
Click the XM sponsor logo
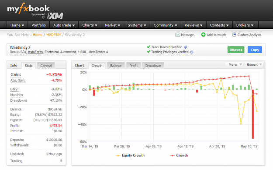[55, 16]
